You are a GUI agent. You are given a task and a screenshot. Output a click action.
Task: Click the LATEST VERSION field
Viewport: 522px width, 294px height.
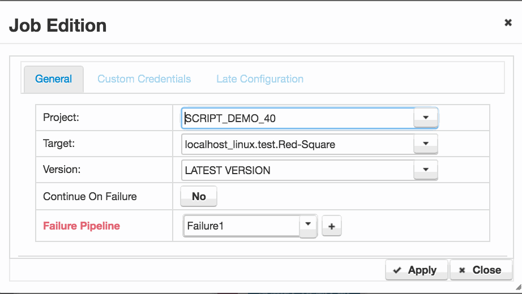point(298,170)
